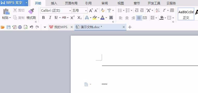Open the Paste options dropdown arrow

tap(10, 18)
